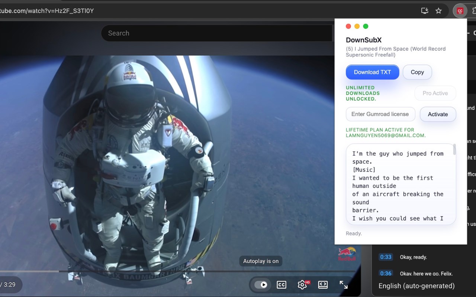Click the browser address bar URL
This screenshot has height=297, width=476.
[x=47, y=11]
